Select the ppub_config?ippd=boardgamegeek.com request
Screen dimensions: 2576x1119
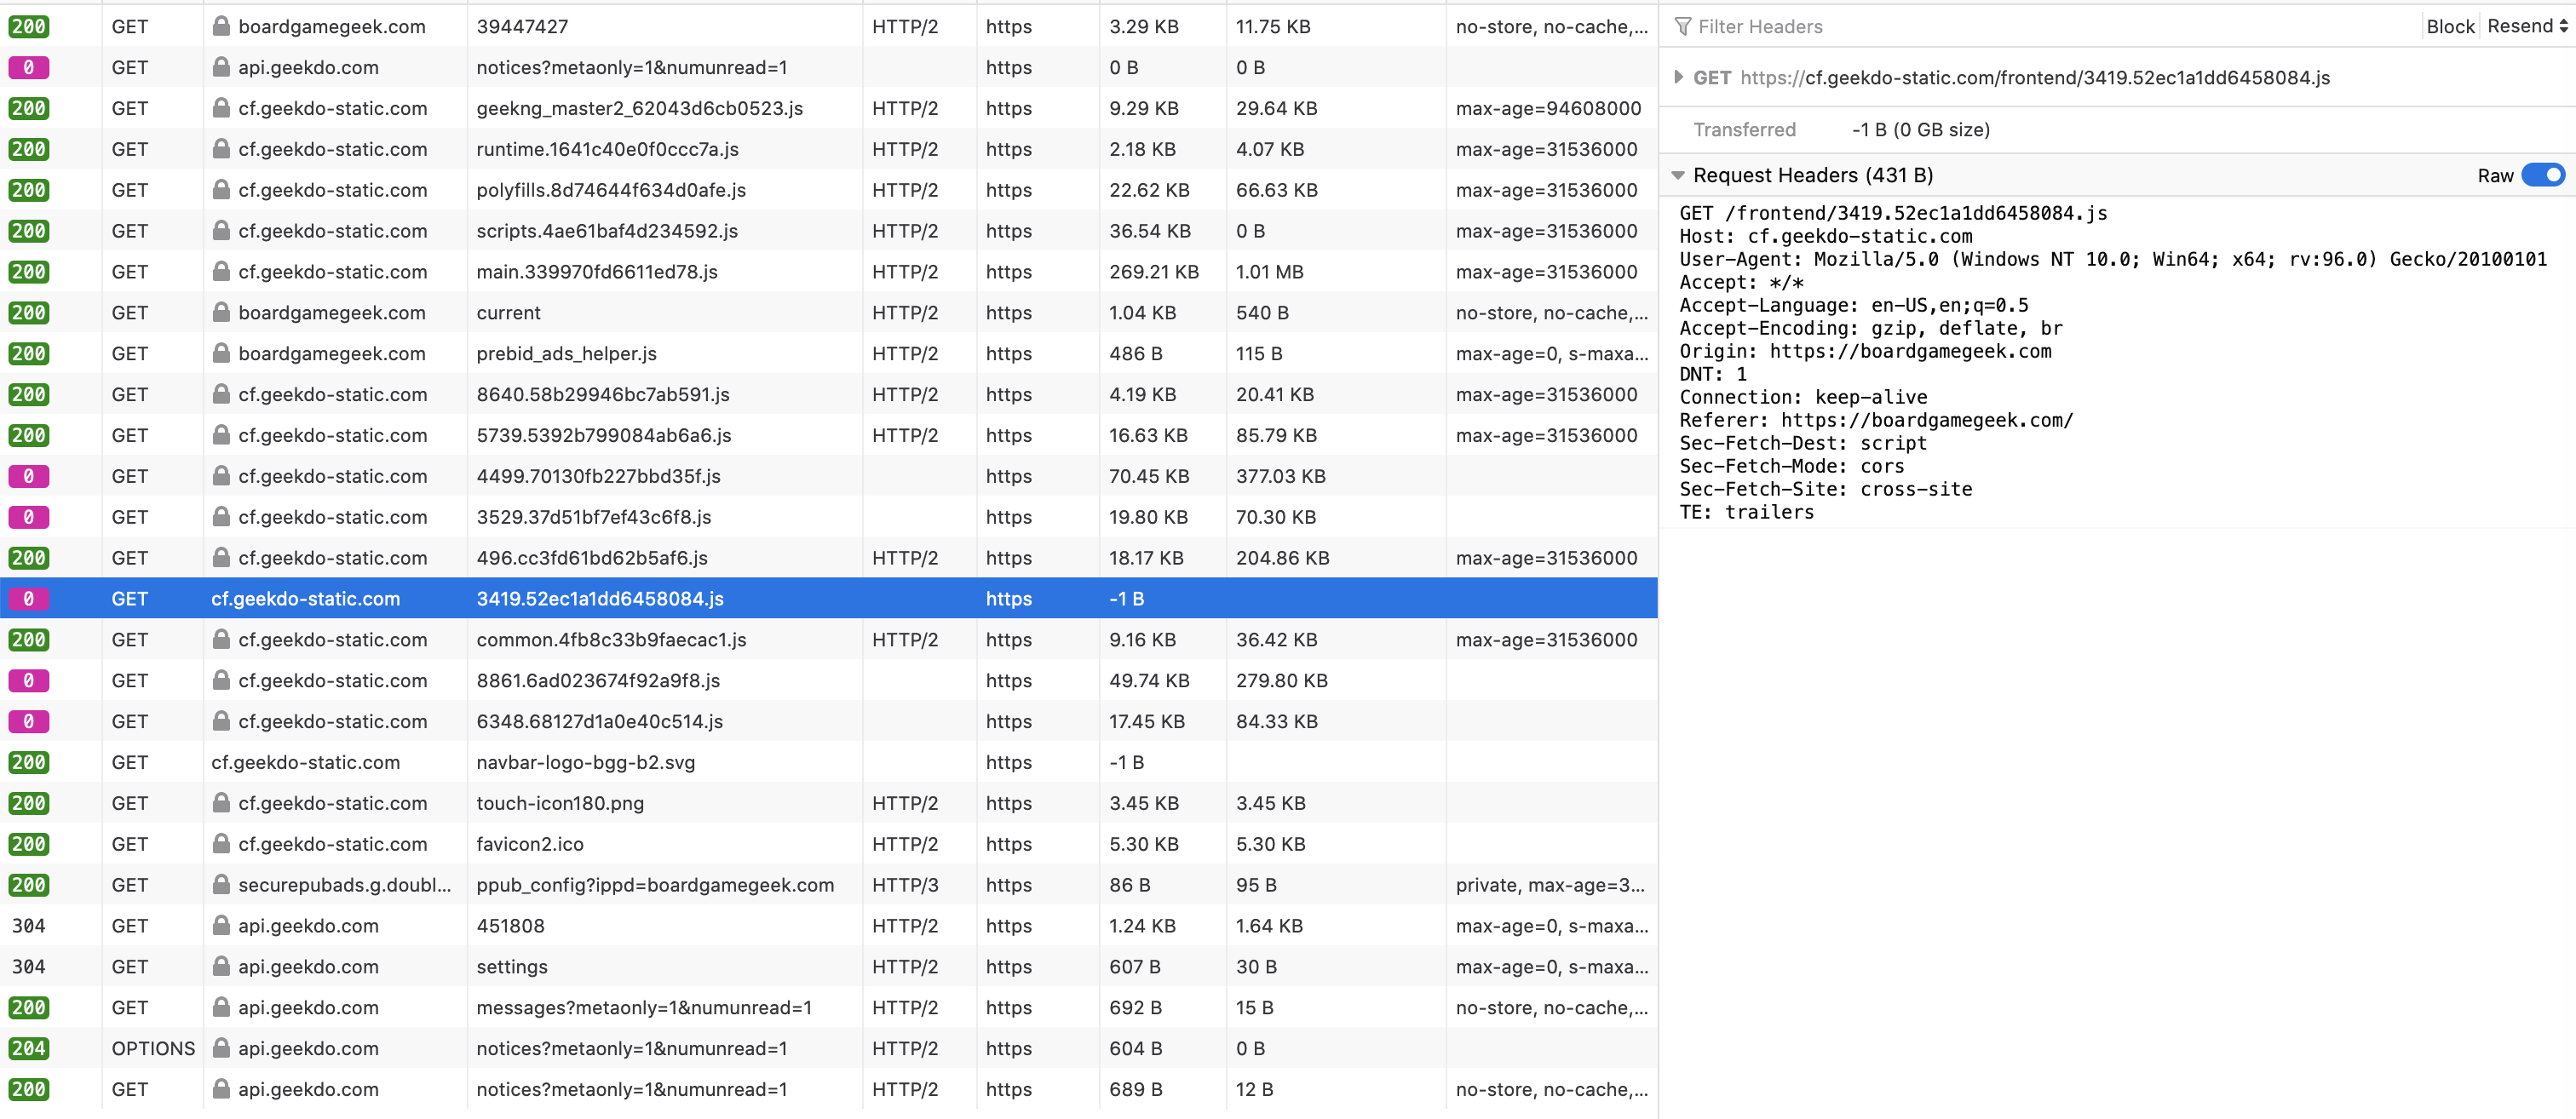829,885
